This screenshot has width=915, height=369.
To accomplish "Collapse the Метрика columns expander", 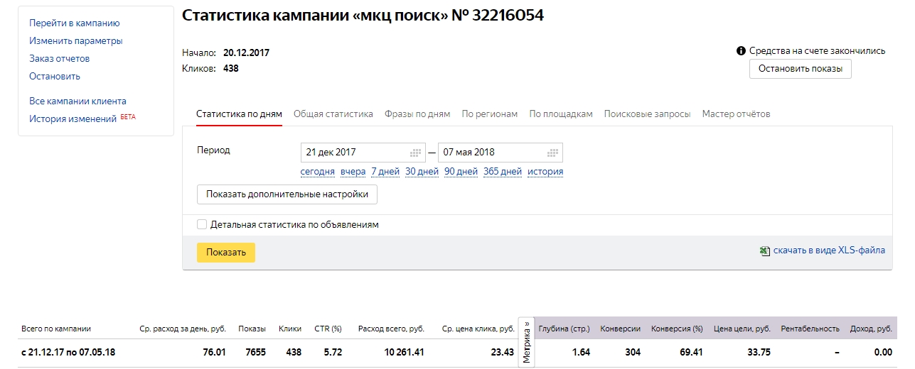I will coord(526,341).
